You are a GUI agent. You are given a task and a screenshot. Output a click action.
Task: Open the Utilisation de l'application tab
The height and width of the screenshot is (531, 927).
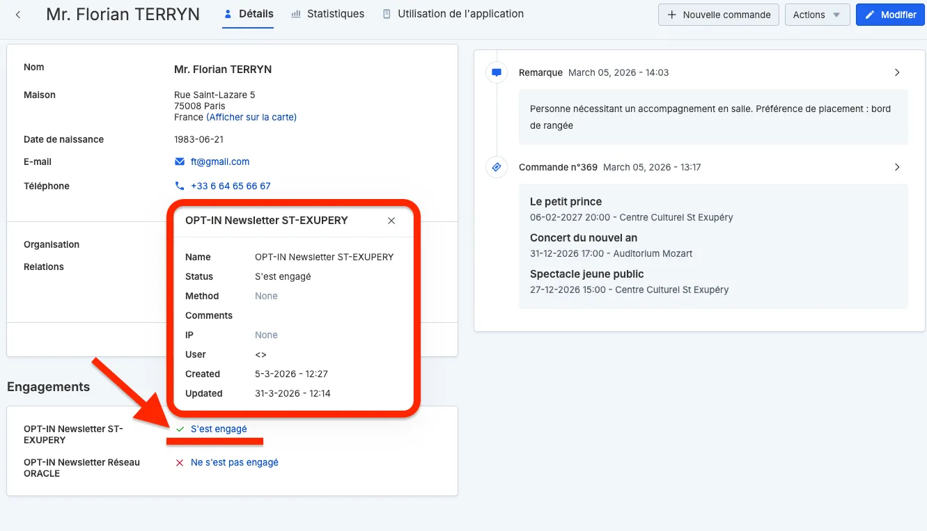[x=453, y=14]
